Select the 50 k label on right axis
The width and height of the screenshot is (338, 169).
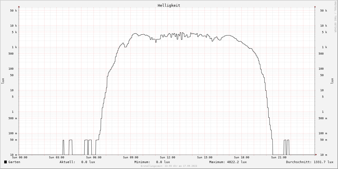pos(324,11)
